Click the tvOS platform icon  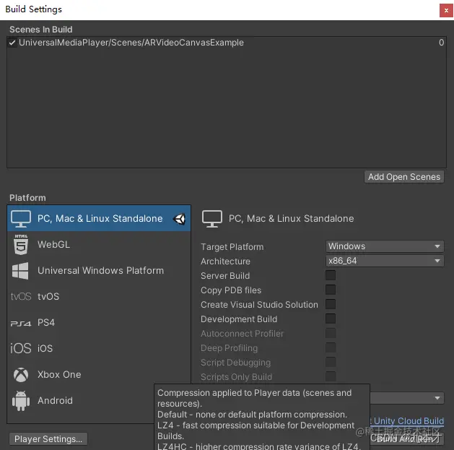(21, 296)
